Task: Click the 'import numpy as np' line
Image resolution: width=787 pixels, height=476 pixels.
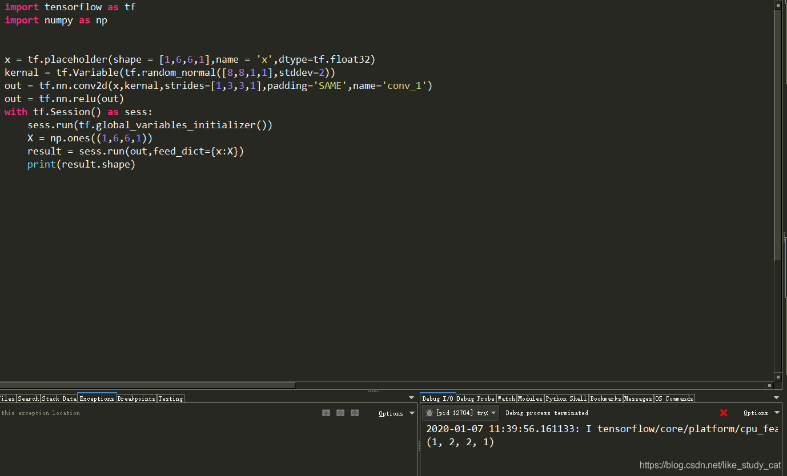Action: 56,20
